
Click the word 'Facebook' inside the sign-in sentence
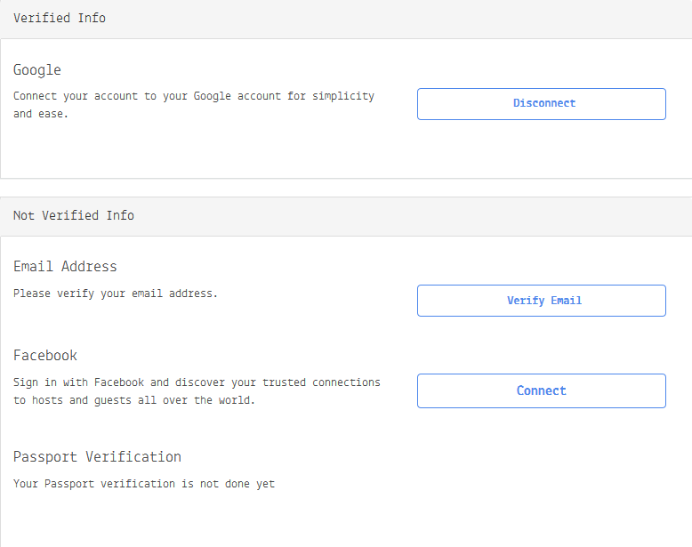point(119,382)
